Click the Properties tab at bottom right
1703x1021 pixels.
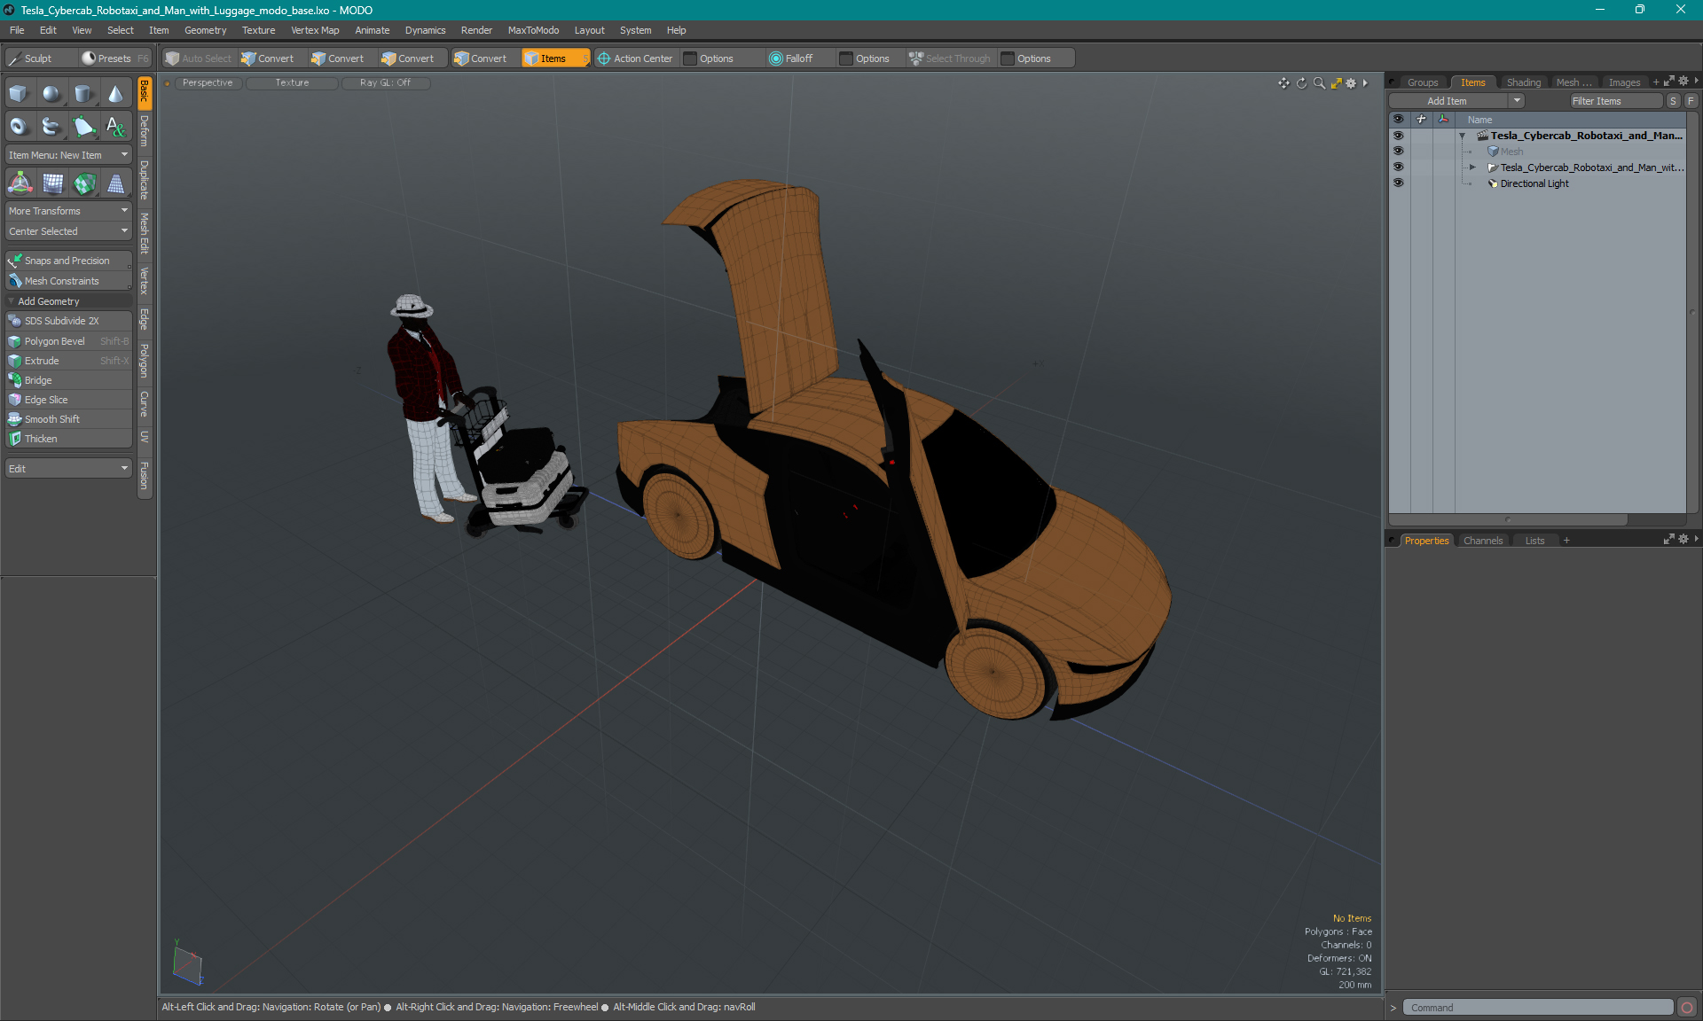tap(1425, 540)
